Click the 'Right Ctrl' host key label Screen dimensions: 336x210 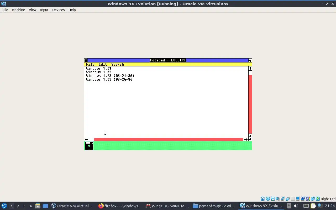[x=328, y=199]
